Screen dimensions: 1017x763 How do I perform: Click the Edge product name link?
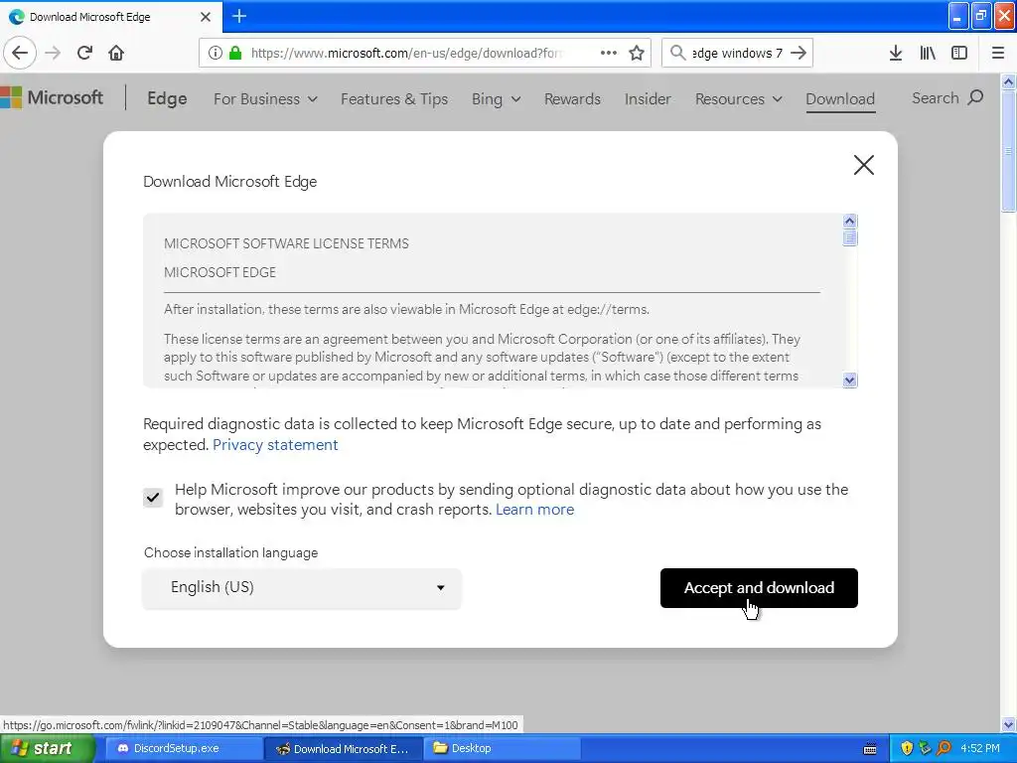point(167,98)
